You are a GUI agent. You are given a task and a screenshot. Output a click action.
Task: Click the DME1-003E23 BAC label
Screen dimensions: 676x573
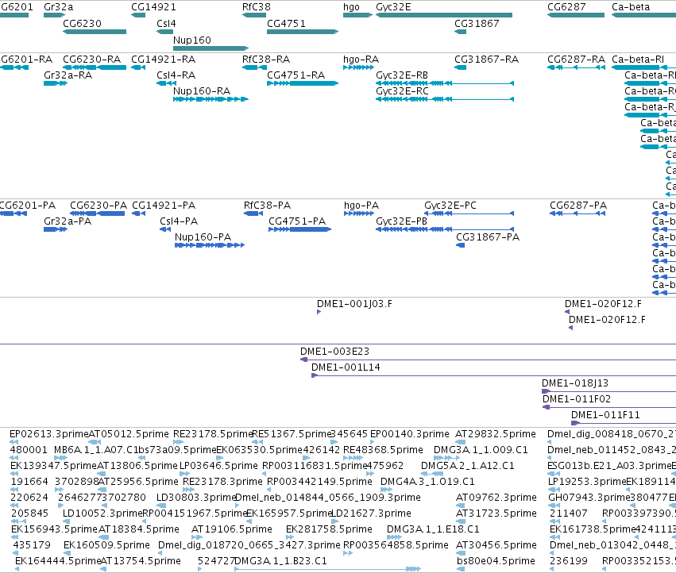[x=335, y=352]
